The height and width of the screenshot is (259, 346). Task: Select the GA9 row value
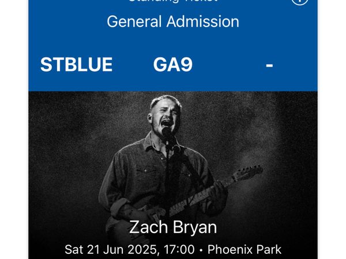(173, 64)
